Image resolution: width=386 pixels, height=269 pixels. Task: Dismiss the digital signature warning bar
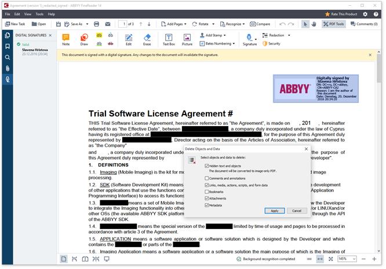370,55
